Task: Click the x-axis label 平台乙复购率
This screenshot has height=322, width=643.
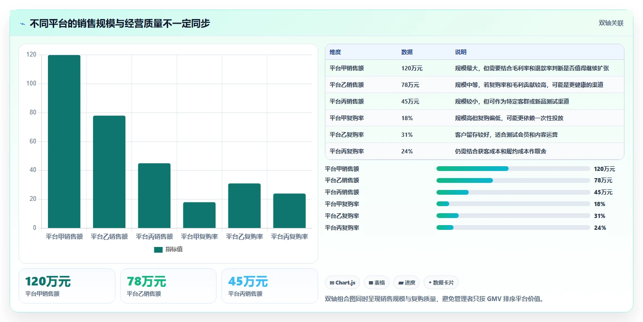Action: pos(244,237)
